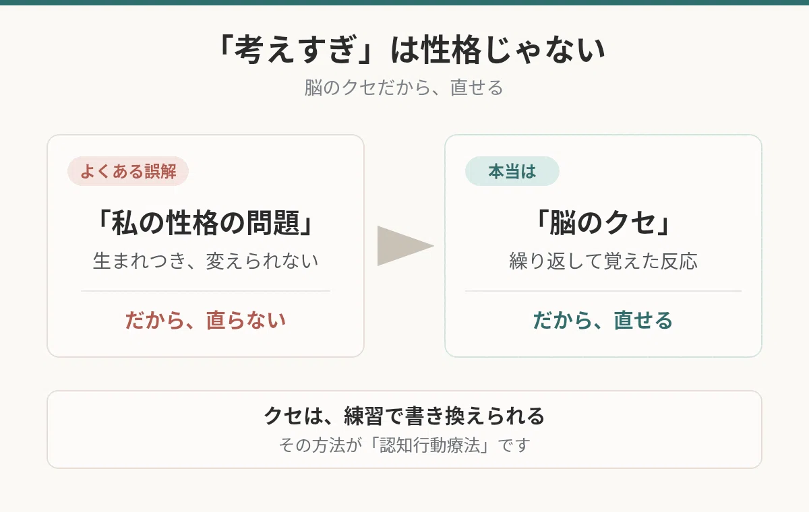Click the text '繰り返して覚えた反応'
Viewport: 809px width, 512px height.
[603, 261]
